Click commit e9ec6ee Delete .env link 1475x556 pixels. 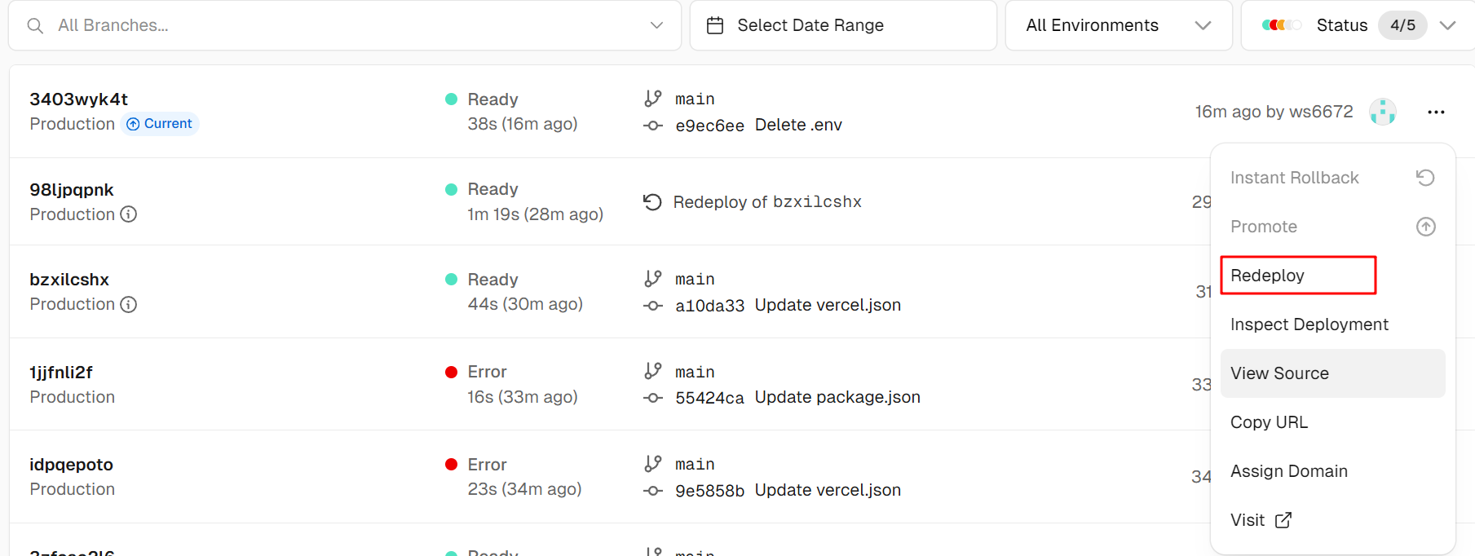point(758,126)
